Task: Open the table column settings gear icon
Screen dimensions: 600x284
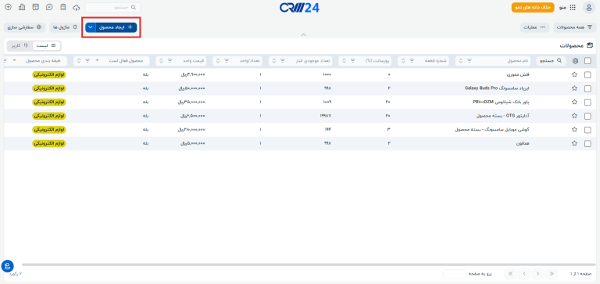Action: click(x=575, y=60)
